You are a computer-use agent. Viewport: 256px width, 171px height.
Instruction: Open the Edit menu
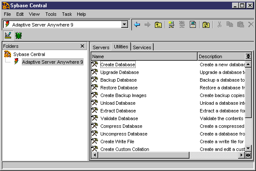[20, 14]
